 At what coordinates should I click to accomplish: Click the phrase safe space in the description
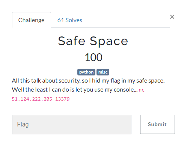click(150, 81)
